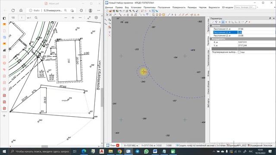Select the Расстояние L3 value 33.08
276x155 pixels.
click(x=241, y=35)
